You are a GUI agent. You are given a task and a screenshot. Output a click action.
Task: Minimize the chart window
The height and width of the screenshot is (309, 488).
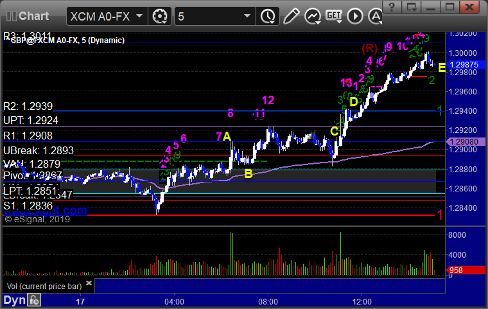coord(430,6)
